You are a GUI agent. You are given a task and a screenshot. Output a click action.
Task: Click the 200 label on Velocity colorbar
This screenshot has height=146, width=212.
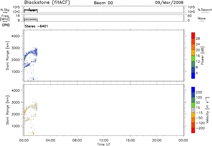click(x=199, y=92)
